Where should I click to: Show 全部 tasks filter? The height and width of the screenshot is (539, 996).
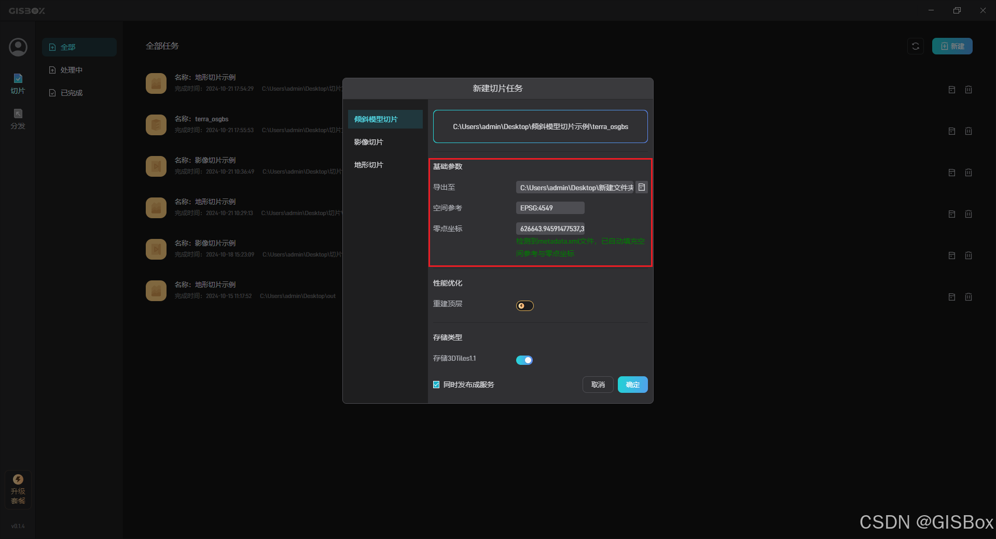point(79,47)
